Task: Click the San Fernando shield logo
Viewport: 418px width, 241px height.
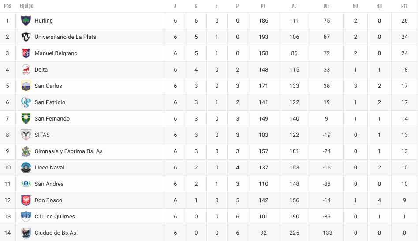Action: (26, 118)
